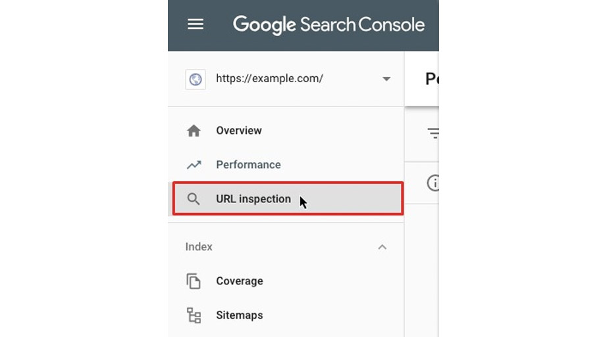Image resolution: width=607 pixels, height=337 pixels.
Task: Click the Overview home icon
Action: point(194,131)
